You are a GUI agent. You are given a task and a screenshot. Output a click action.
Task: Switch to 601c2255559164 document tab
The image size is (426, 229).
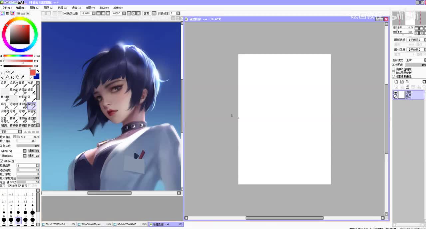tap(58, 224)
